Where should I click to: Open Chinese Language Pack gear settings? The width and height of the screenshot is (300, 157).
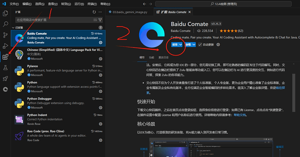tap(100, 59)
